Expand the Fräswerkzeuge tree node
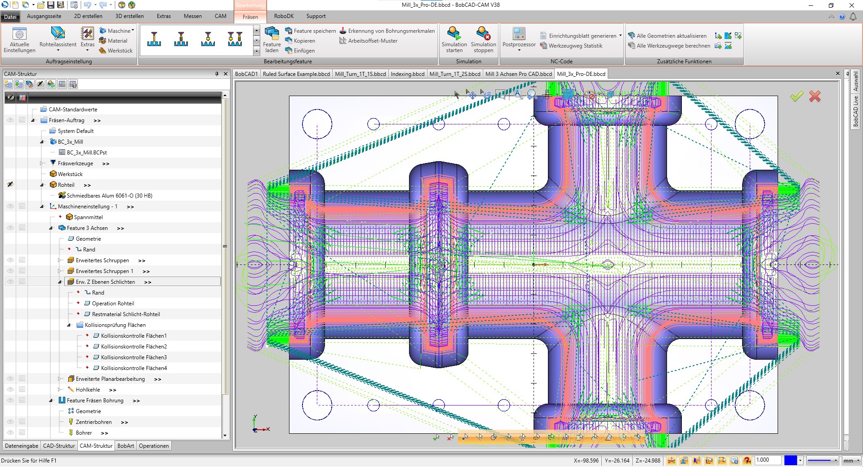The image size is (863, 467). click(42, 163)
